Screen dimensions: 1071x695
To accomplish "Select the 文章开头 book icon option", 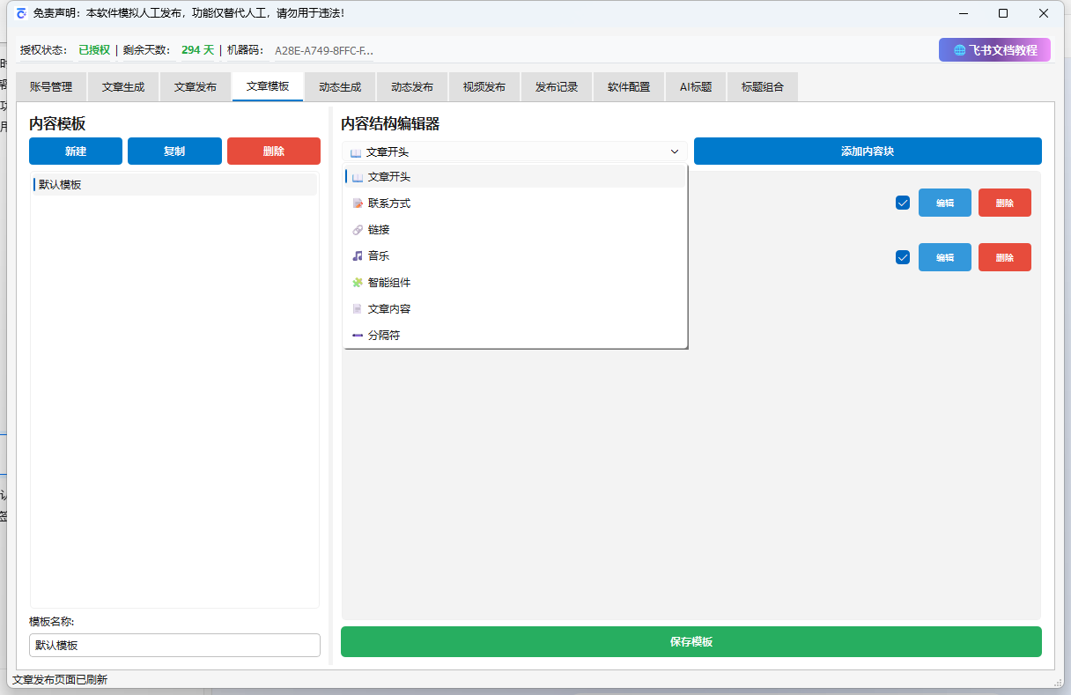I will click(x=358, y=177).
